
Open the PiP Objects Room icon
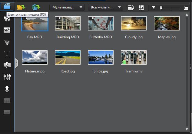point(7,30)
